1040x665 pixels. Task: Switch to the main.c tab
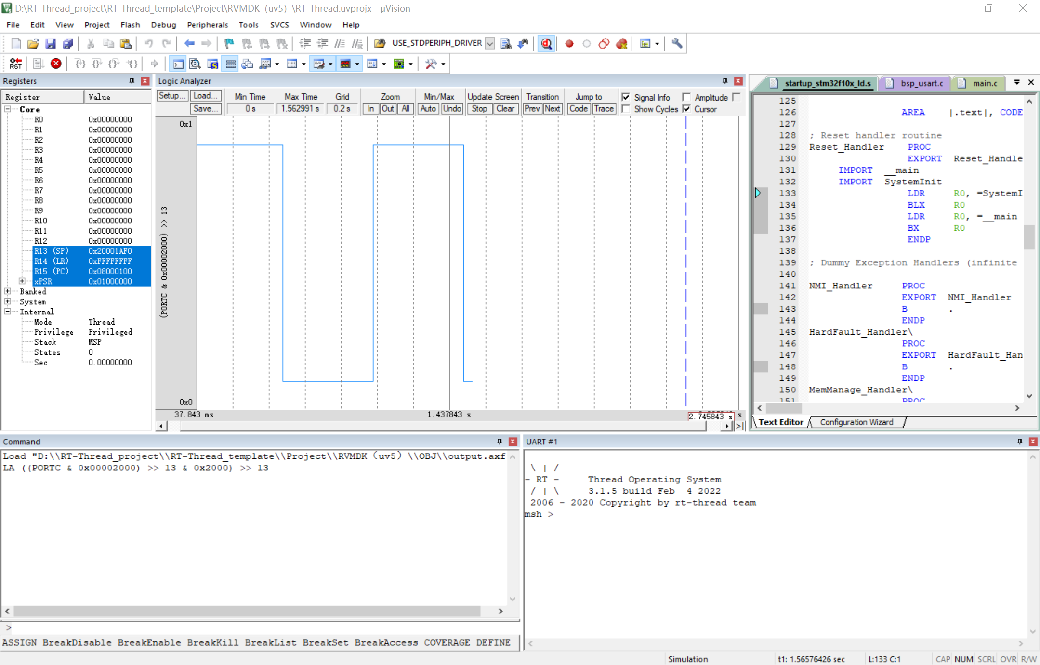pos(984,83)
